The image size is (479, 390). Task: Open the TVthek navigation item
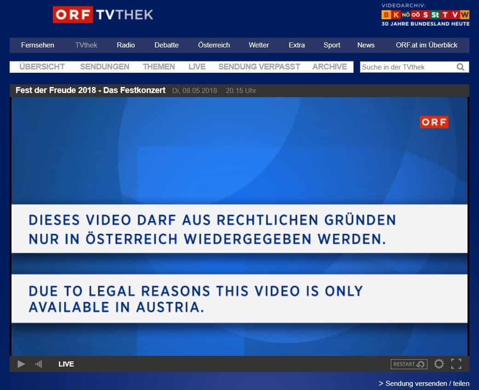pos(86,45)
